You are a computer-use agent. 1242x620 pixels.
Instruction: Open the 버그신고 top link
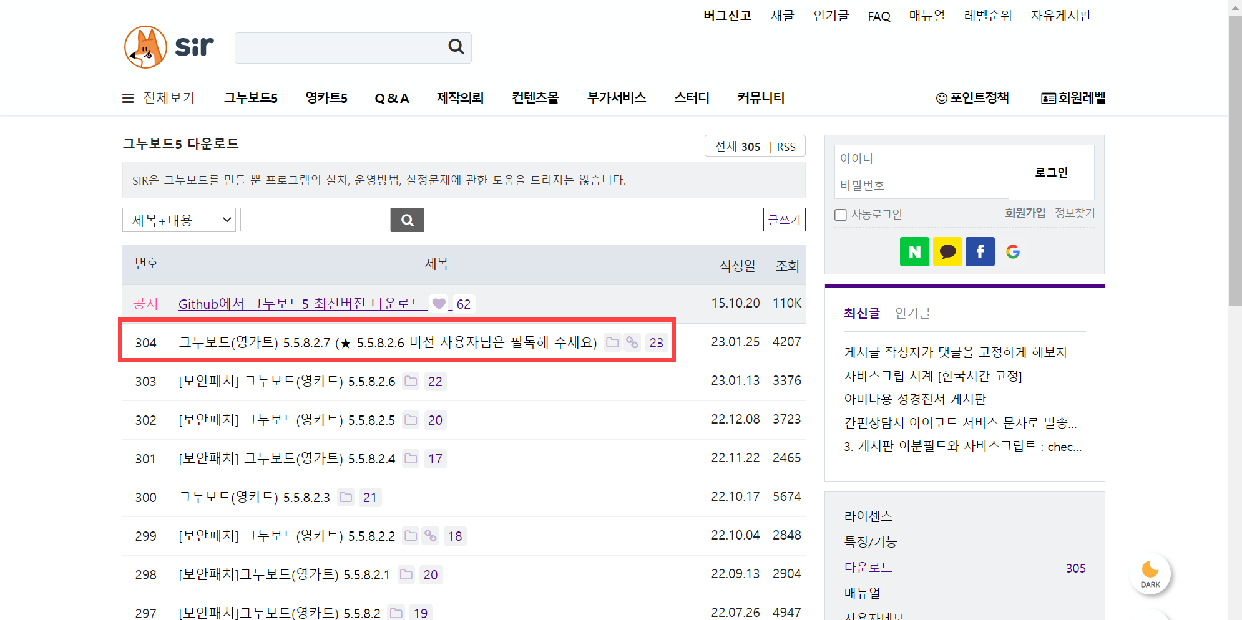728,16
